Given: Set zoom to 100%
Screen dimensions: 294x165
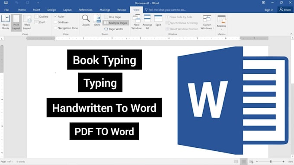Looking at the screenshot, I should (x=97, y=20).
